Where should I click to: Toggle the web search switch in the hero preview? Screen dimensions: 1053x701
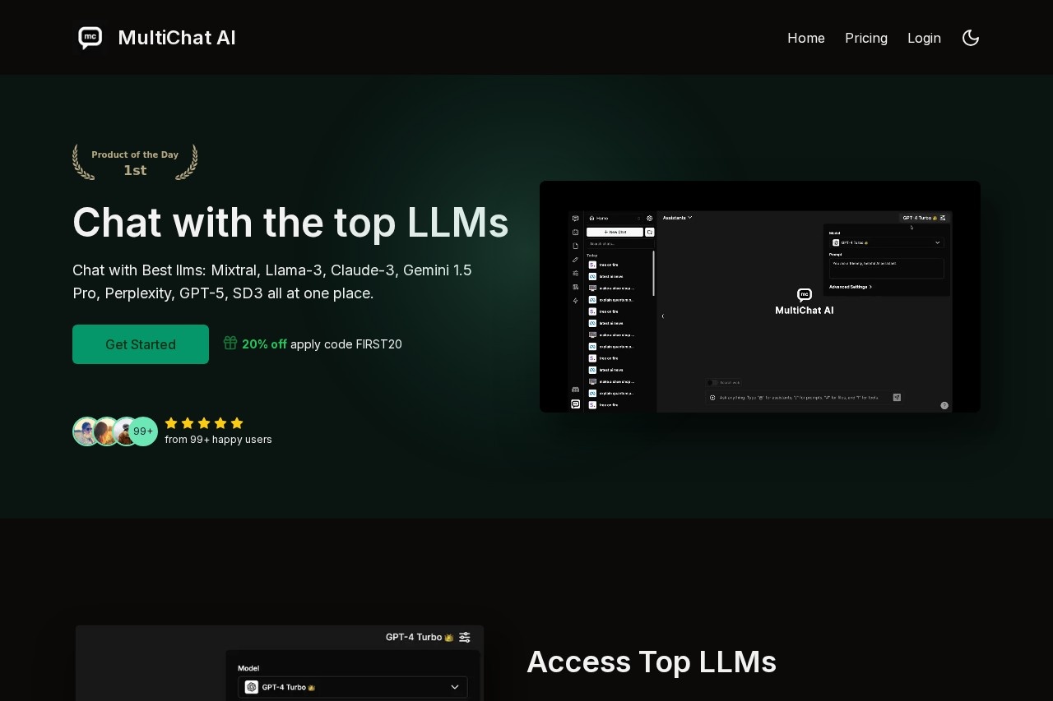click(x=711, y=382)
